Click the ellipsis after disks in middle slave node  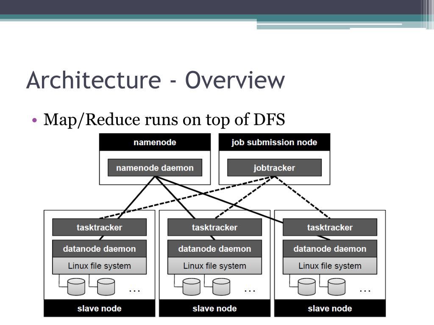pos(250,291)
